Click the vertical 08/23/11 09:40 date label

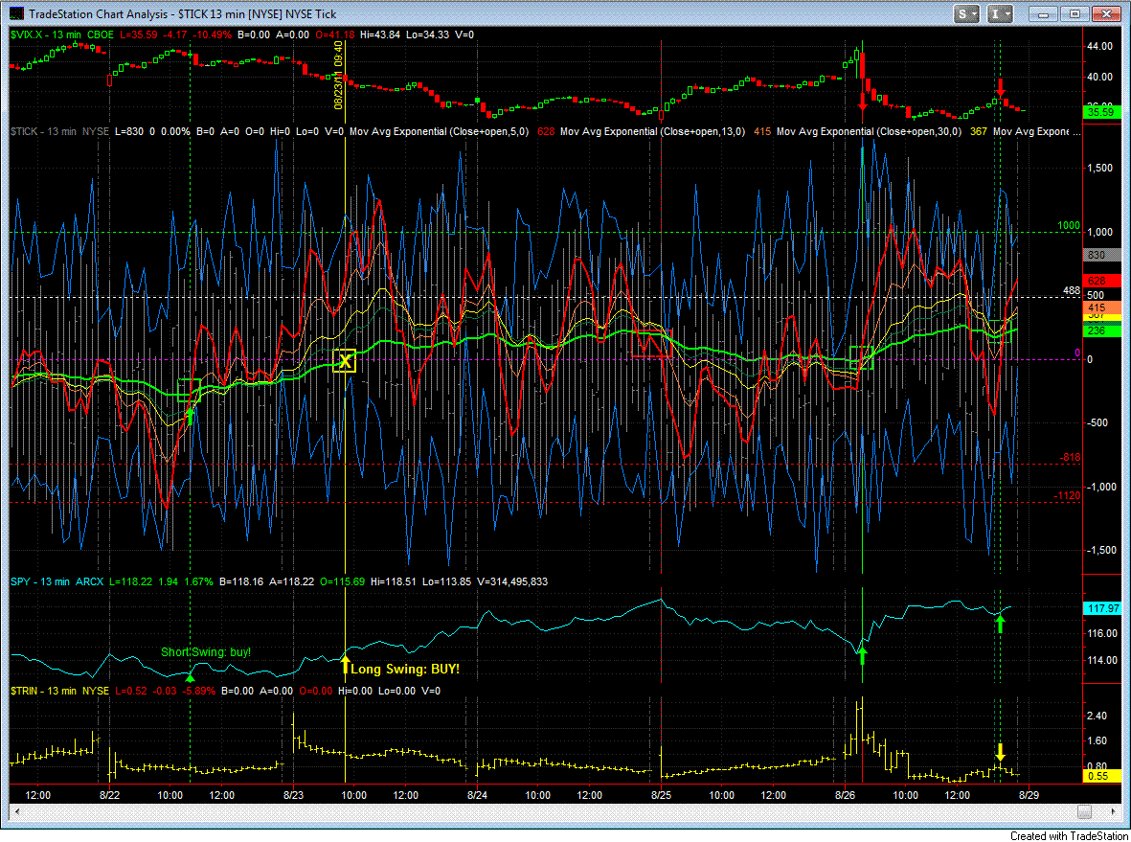tap(338, 75)
